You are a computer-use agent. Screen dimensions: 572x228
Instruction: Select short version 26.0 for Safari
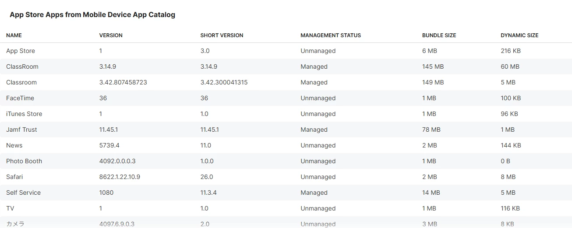click(x=207, y=177)
